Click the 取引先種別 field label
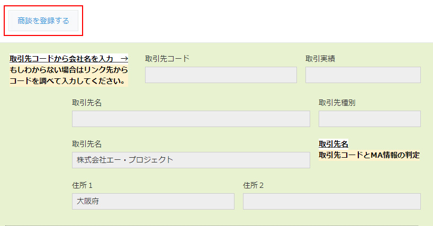The width and height of the screenshot is (433, 226). click(337, 103)
